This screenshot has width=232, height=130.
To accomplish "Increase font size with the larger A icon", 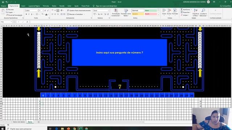I will pyautogui.click(x=45, y=10).
